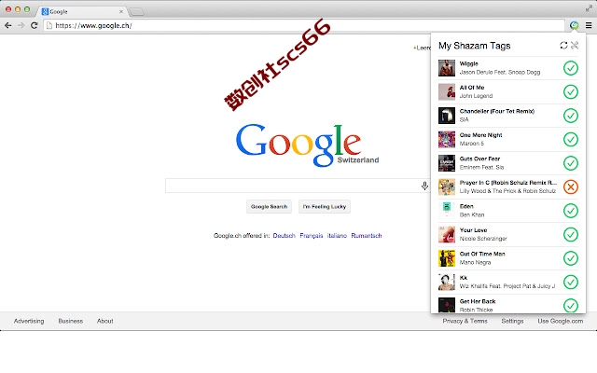Toggle the green check for Wiggle
Image resolution: width=597 pixels, height=373 pixels.
coord(571,68)
